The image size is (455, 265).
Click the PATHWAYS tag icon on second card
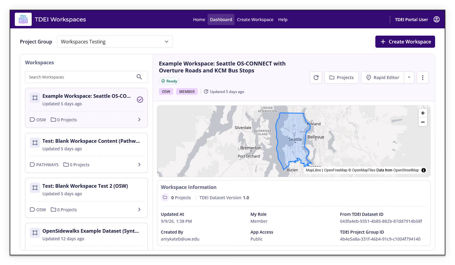click(32, 164)
